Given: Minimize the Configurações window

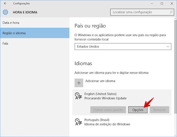Looking at the screenshot, I should pyautogui.click(x=152, y=4).
